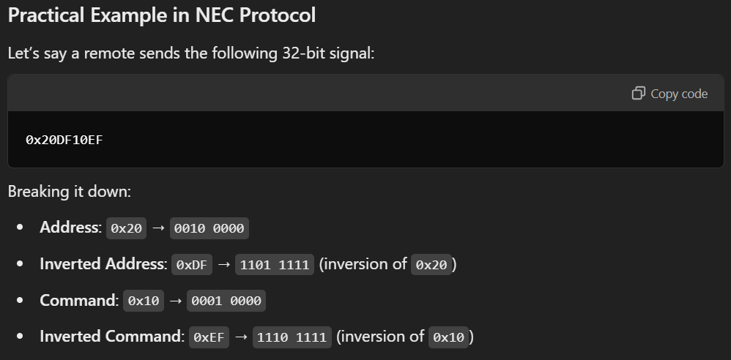Click the bold Command label in third bullet

(79, 300)
